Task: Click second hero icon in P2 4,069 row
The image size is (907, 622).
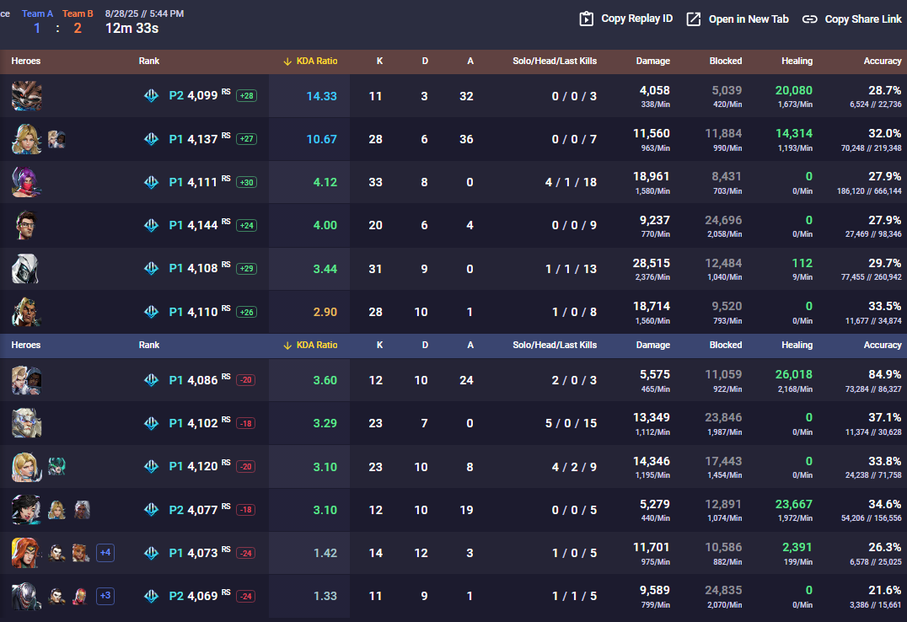Action: click(56, 596)
